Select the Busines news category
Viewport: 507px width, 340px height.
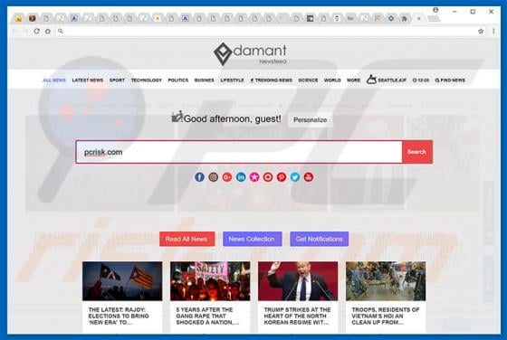204,80
